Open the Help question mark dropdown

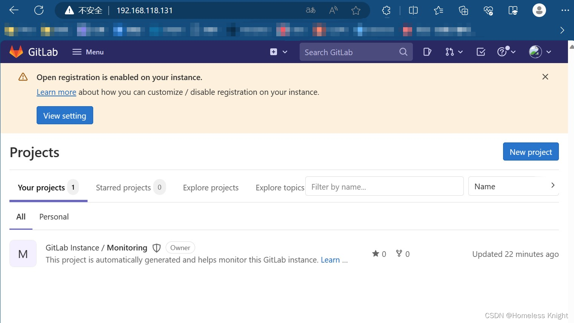[506, 52]
